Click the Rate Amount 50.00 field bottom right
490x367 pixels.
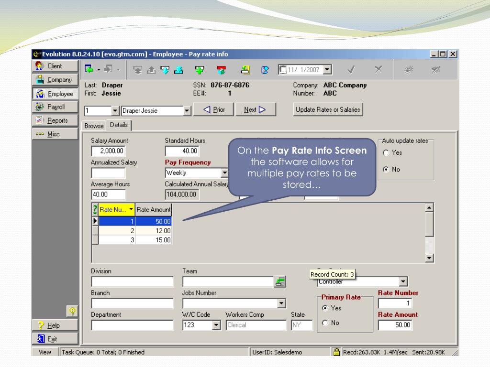[395, 325]
